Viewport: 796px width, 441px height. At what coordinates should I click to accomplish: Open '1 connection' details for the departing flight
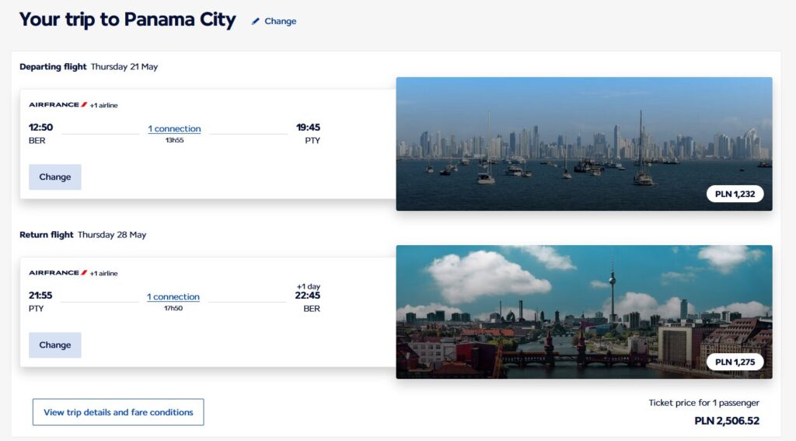point(174,129)
